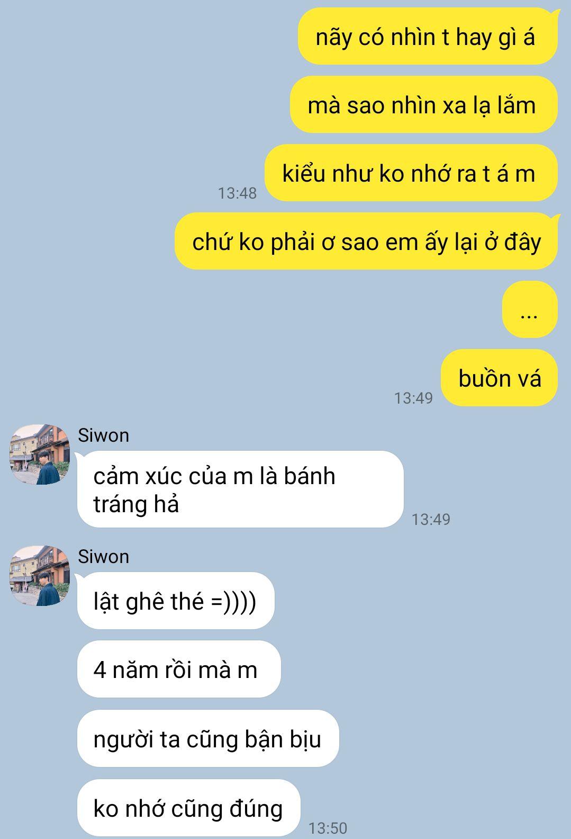Screen dimensions: 571x839
Task: Tap the 13:48 timestamp
Action: [237, 193]
